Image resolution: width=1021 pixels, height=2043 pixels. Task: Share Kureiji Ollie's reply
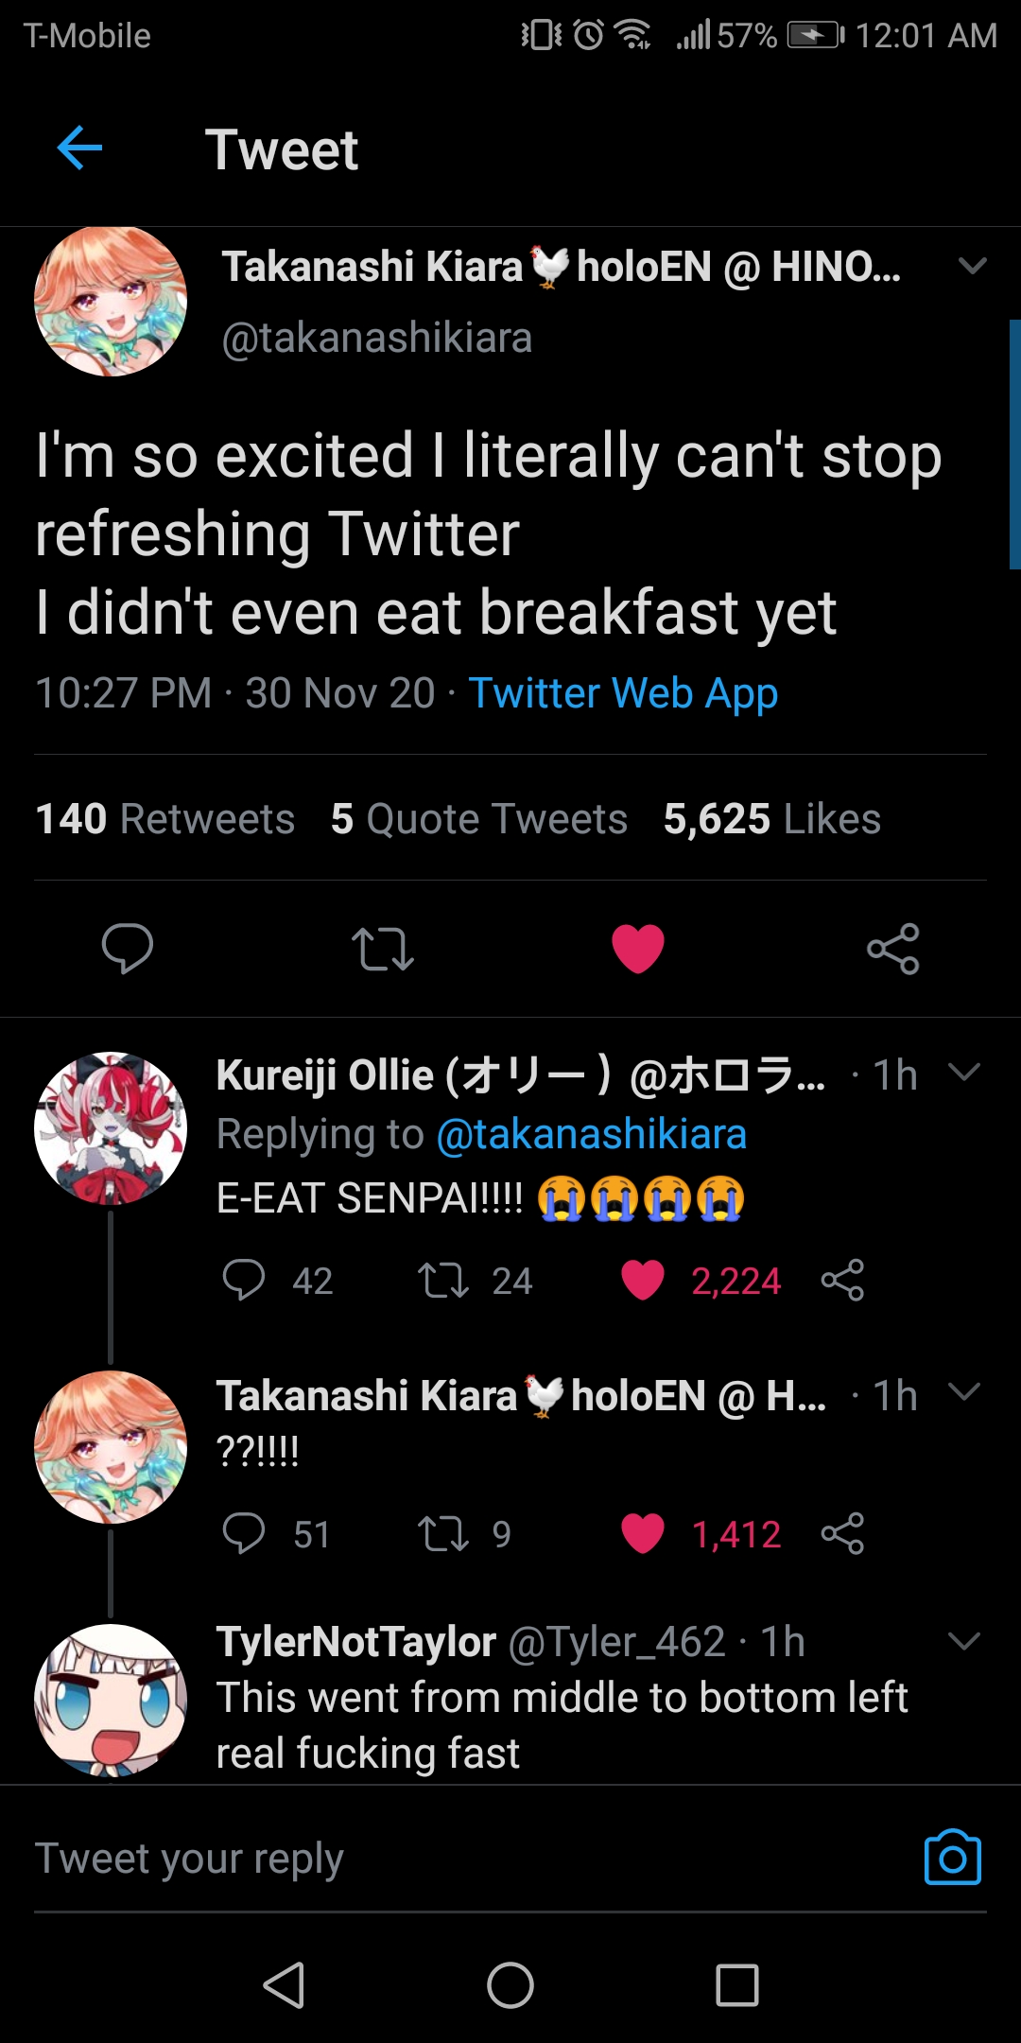coord(842,1281)
